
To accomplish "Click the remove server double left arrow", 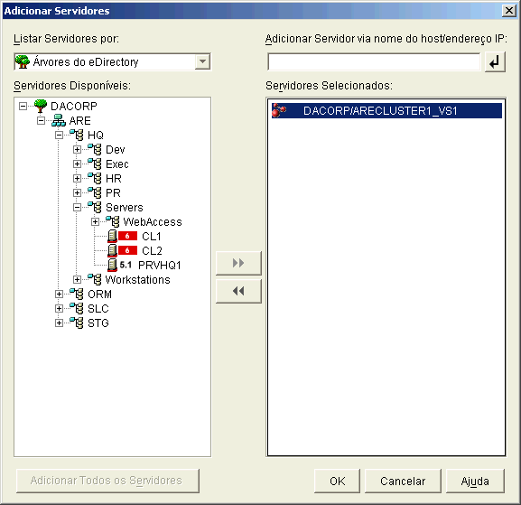I will [238, 291].
